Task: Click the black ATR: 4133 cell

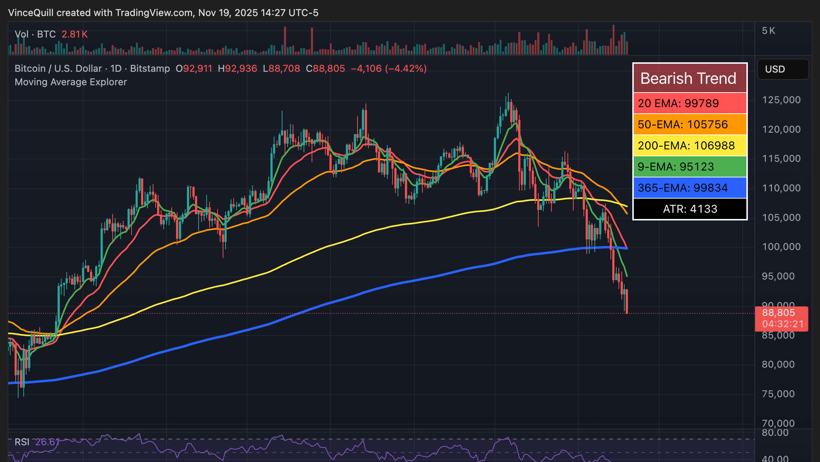Action: (x=690, y=209)
